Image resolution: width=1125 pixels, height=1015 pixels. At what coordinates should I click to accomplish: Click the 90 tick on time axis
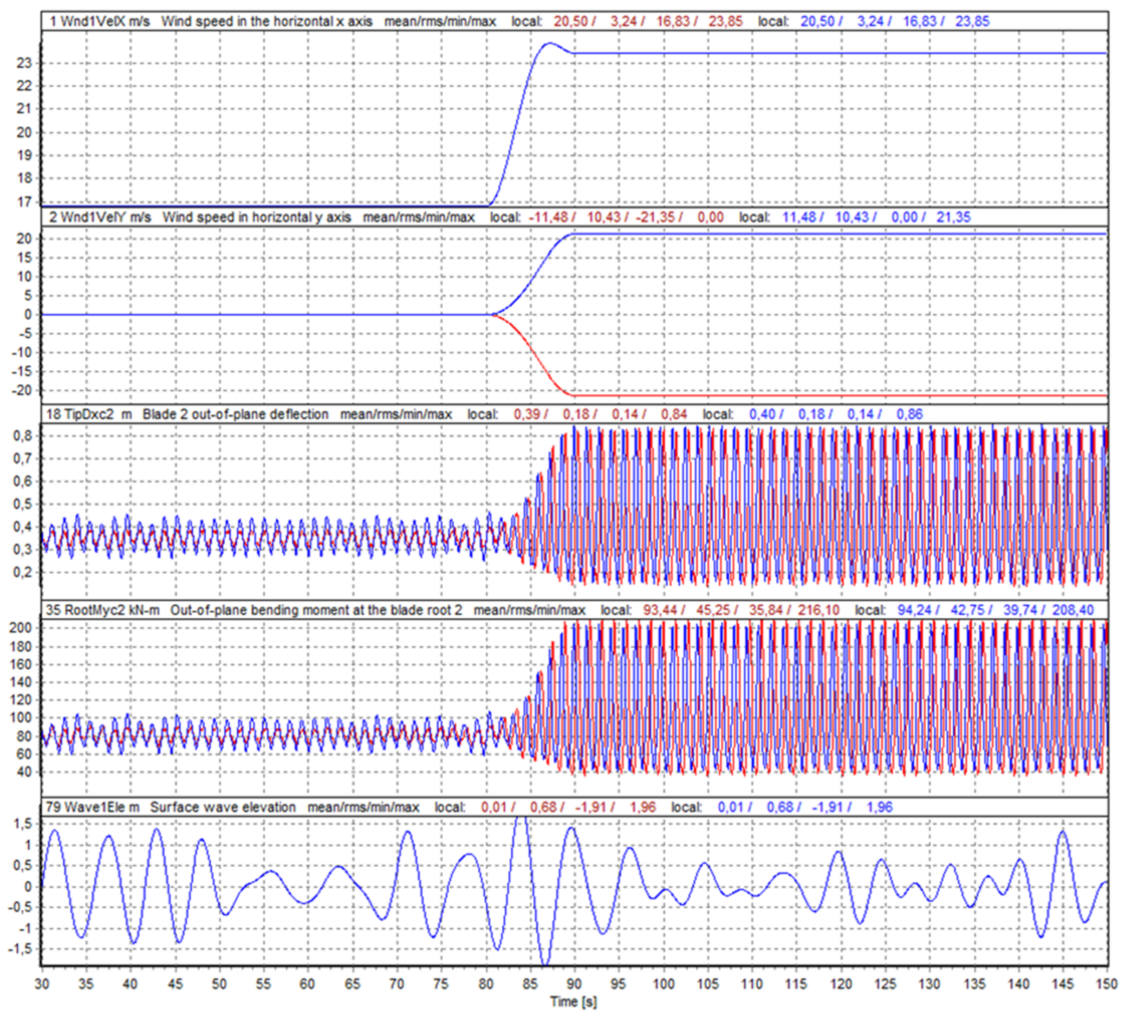pyautogui.click(x=574, y=984)
